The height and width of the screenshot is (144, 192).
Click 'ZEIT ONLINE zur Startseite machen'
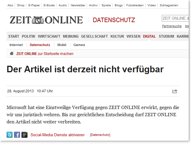(45, 54)
